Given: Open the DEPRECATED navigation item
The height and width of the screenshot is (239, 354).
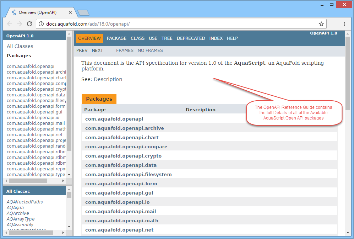Looking at the screenshot, I should click(191, 38).
